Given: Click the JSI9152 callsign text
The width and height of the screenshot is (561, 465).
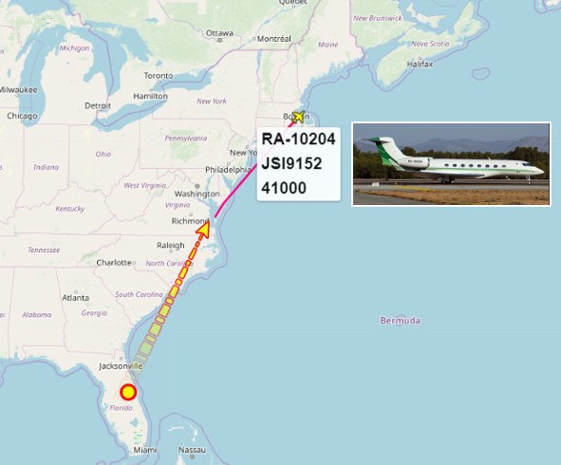Looking at the screenshot, I should coord(291,163).
